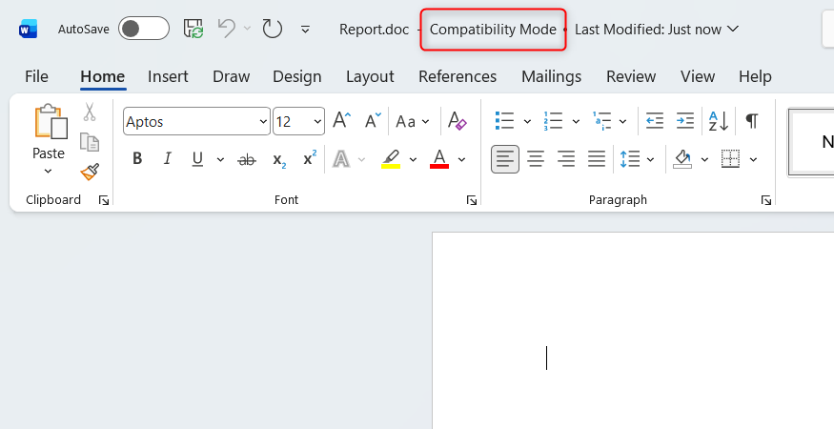The image size is (834, 429).
Task: Switch to the Design tab
Action: pos(297,76)
